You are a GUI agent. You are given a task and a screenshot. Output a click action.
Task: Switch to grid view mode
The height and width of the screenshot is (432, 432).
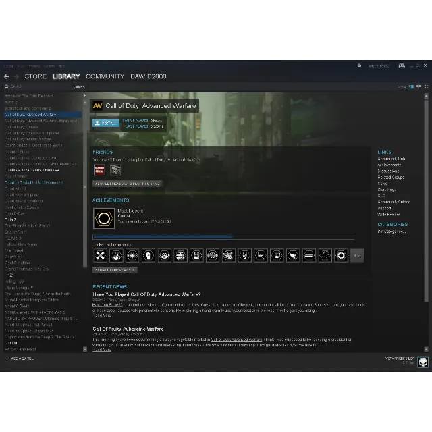click(426, 87)
